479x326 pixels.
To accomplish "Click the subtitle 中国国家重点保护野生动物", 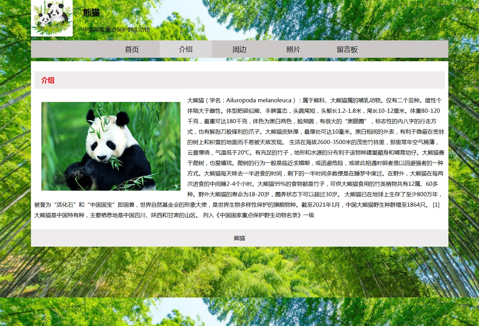I will point(116,30).
